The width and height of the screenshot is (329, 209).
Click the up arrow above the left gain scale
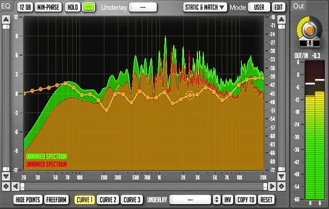pos(6,19)
